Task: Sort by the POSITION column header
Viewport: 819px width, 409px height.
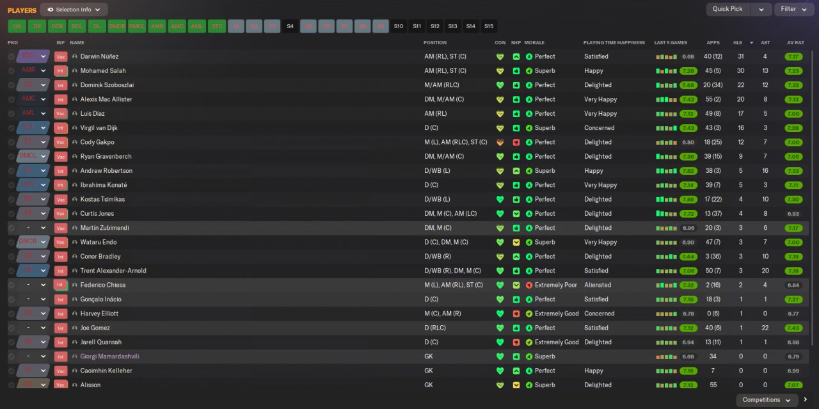Action: (x=435, y=42)
